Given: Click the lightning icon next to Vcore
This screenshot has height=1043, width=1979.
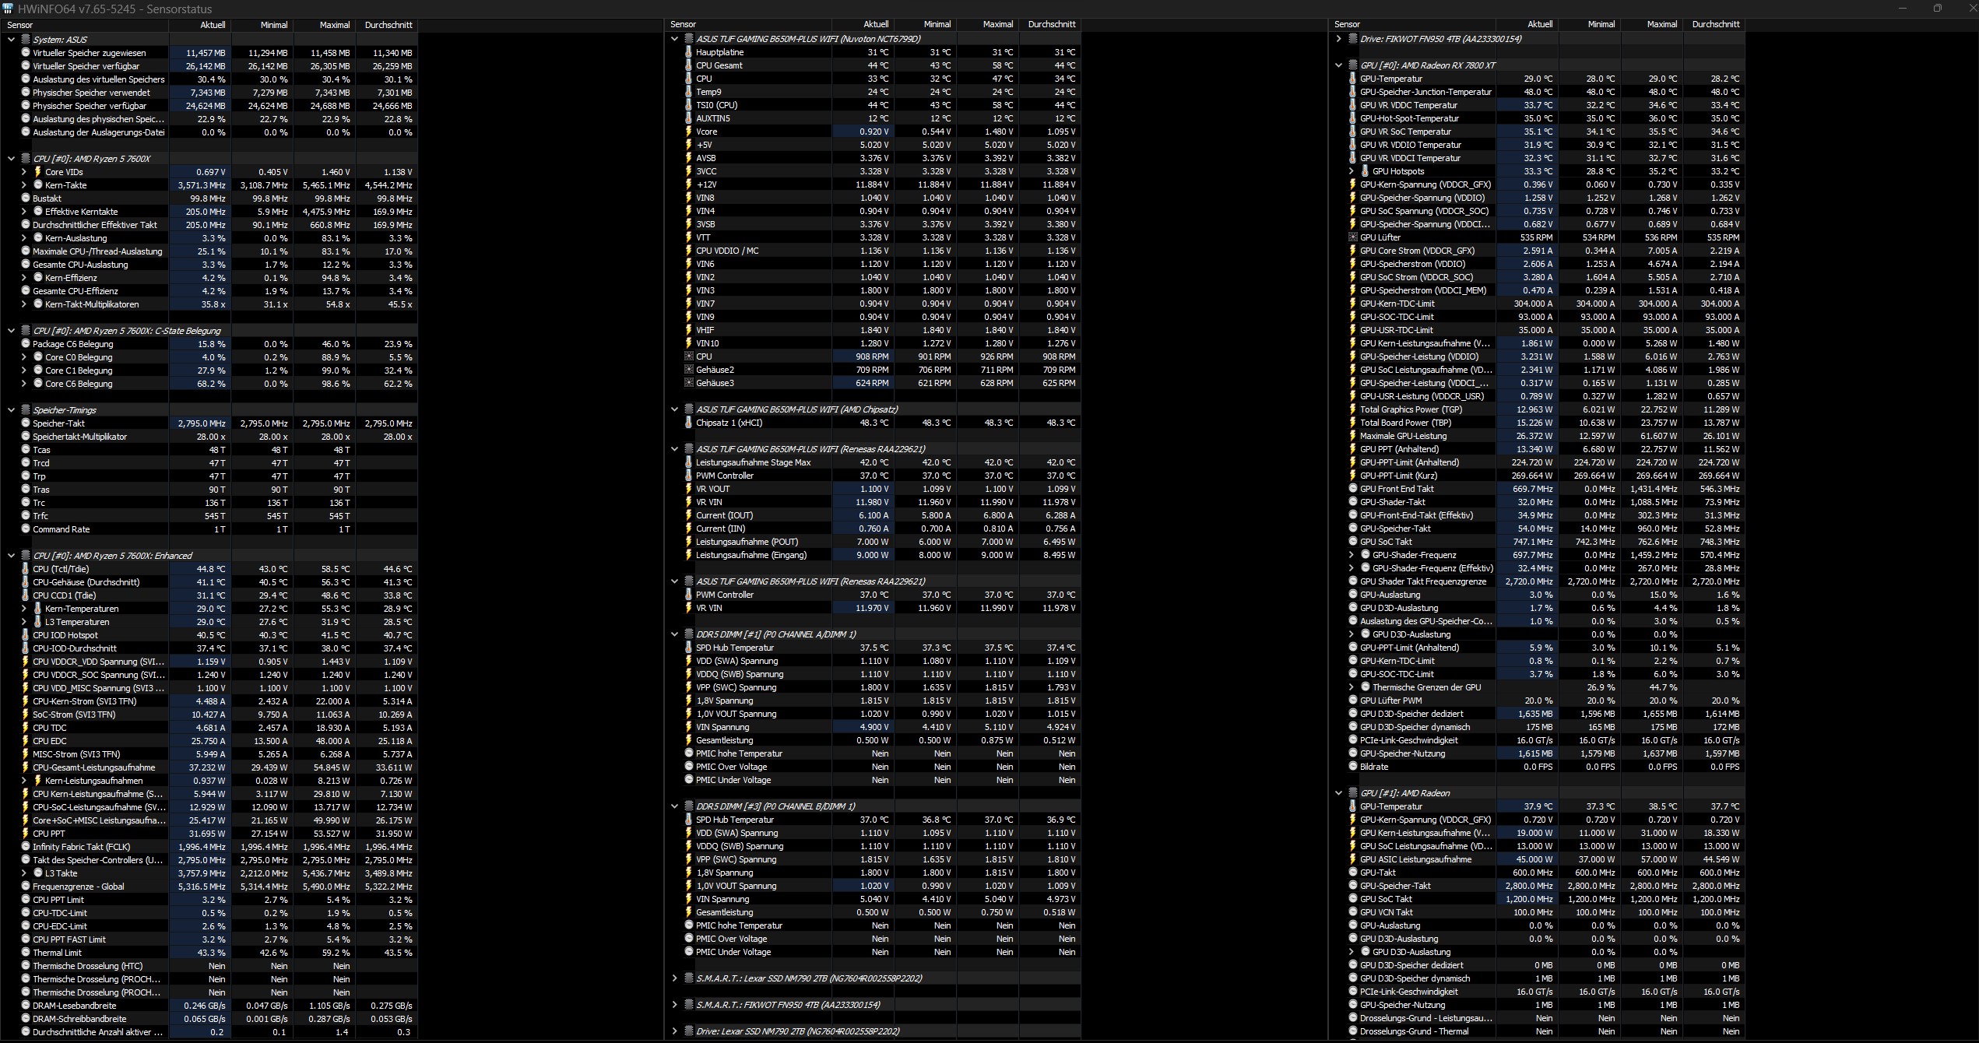Looking at the screenshot, I should [688, 132].
